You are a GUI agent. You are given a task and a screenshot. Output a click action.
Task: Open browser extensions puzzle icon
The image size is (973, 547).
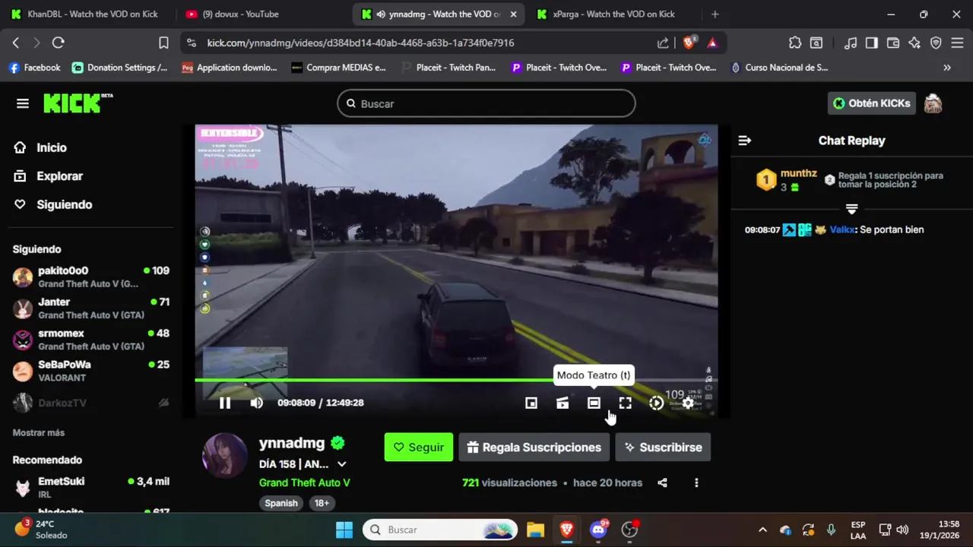pyautogui.click(x=795, y=43)
